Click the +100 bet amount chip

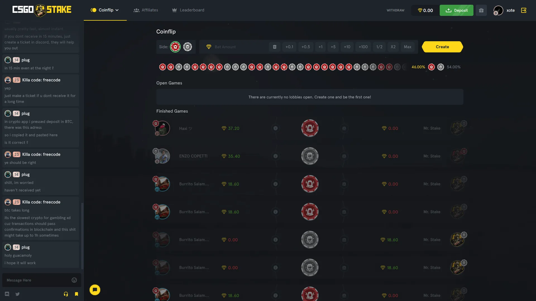tap(363, 47)
